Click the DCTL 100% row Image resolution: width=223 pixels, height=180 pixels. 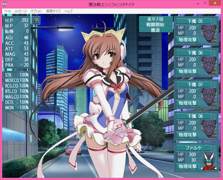click(17, 102)
